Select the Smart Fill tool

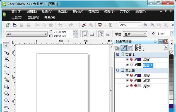(6, 80)
